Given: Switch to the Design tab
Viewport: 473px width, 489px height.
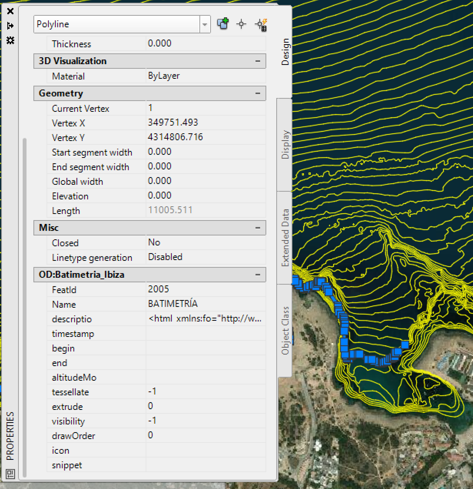Looking at the screenshot, I should 285,52.
